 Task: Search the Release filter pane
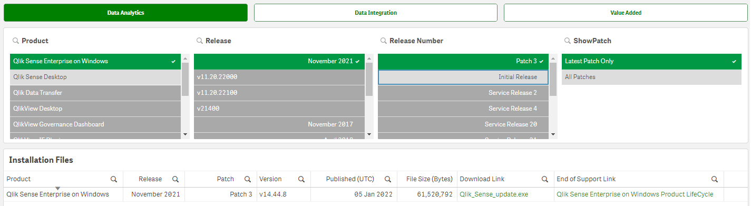[200, 41]
